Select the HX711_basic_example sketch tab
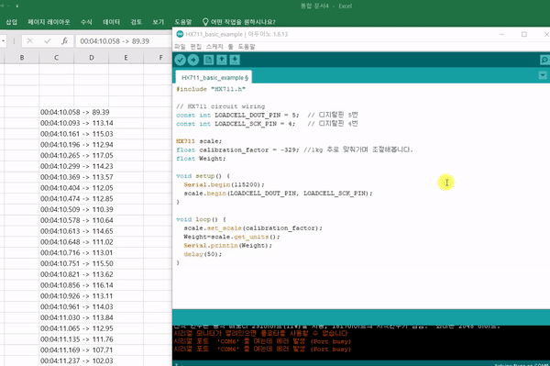Image resolution: width=550 pixels, height=366 pixels. 214,78
